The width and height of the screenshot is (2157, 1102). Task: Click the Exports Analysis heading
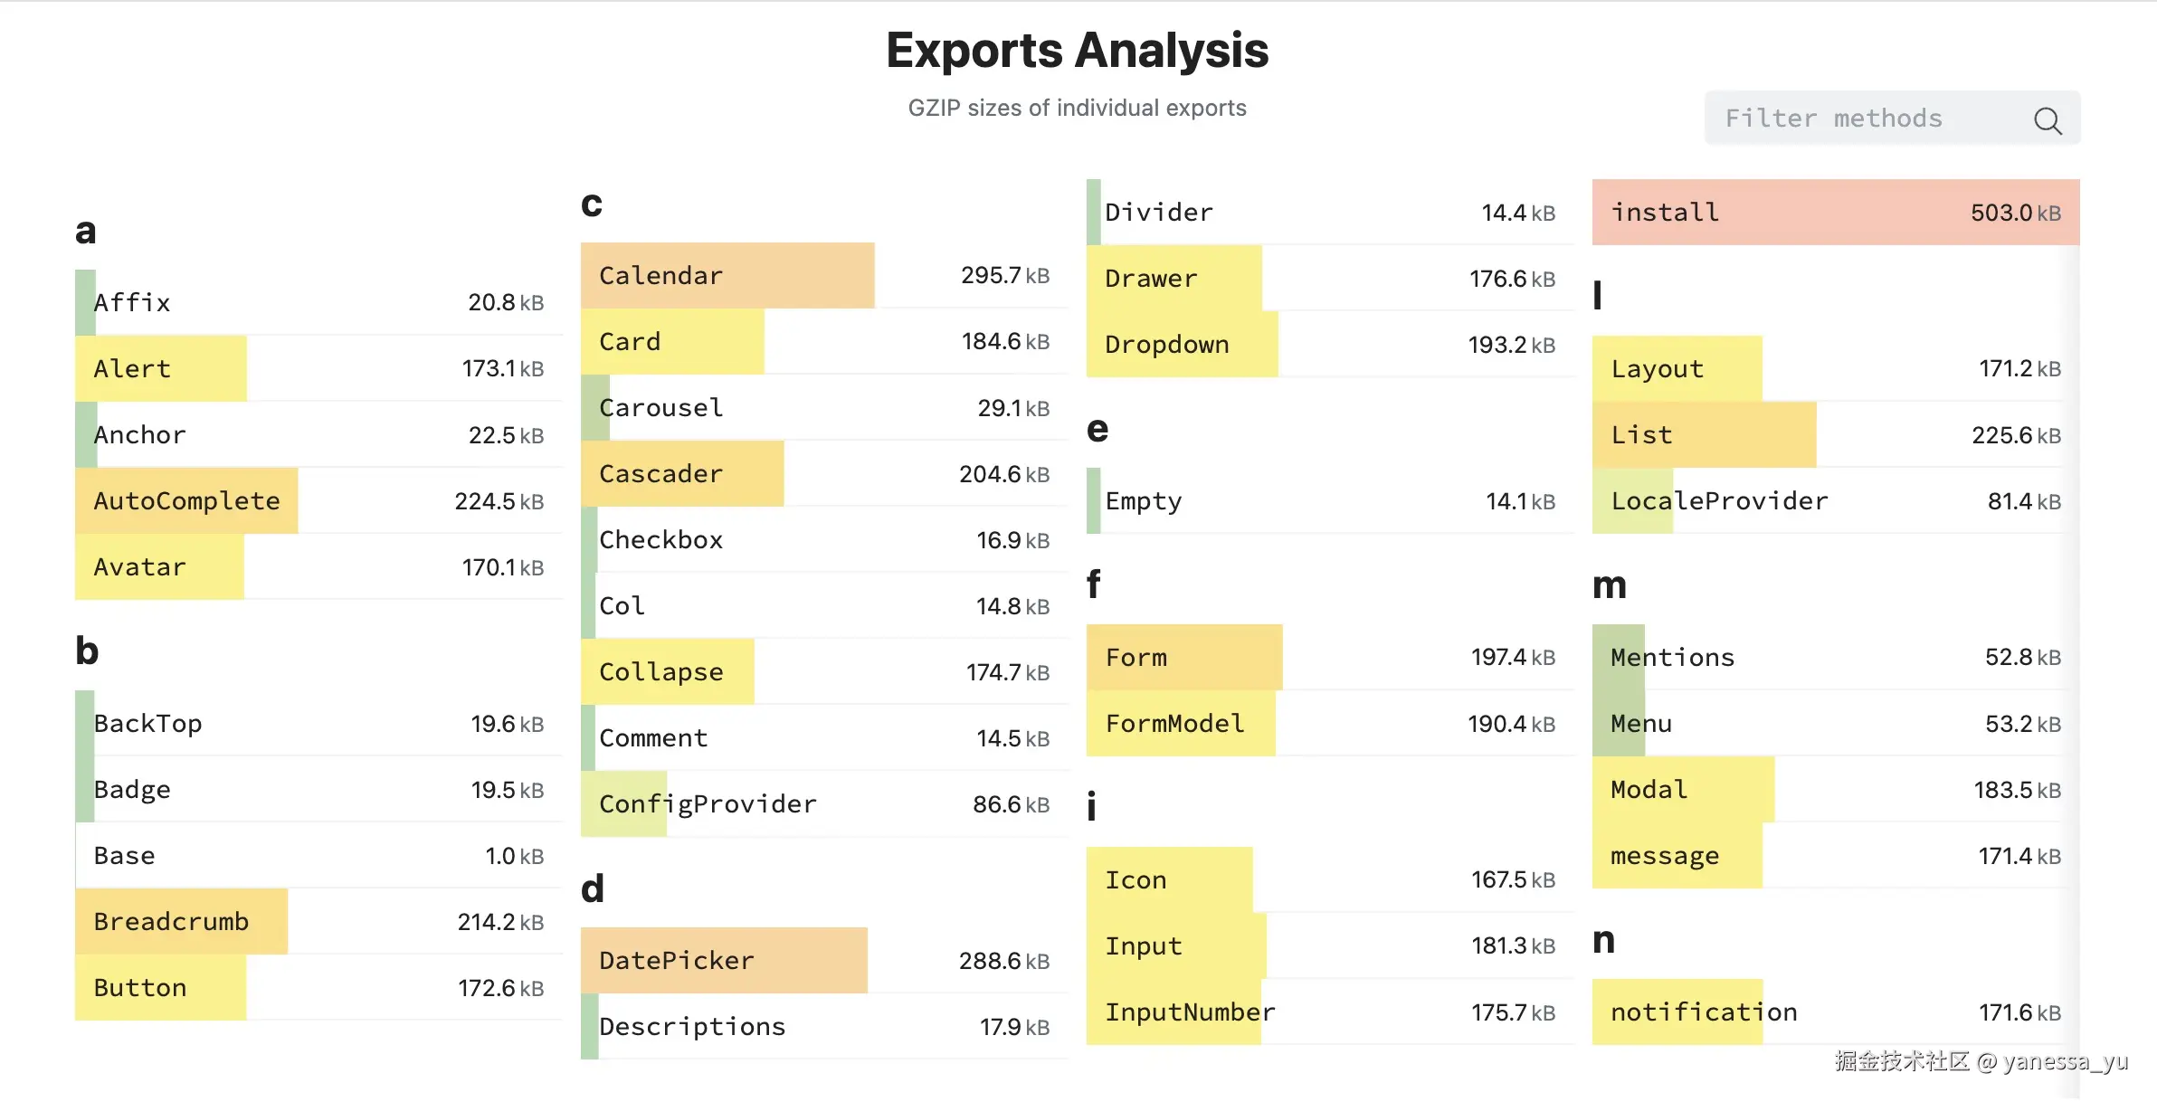point(1077,51)
